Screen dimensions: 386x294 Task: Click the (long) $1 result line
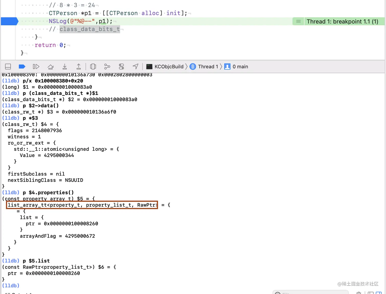click(47, 87)
